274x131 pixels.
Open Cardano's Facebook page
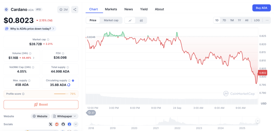[x=70, y=124]
